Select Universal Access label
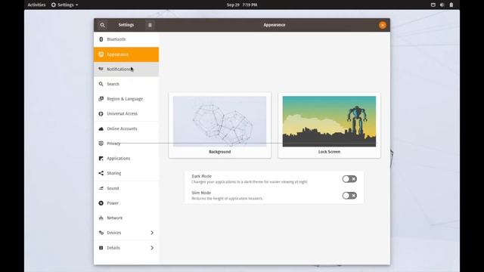Screen dimensions: 484x272 click(122, 114)
